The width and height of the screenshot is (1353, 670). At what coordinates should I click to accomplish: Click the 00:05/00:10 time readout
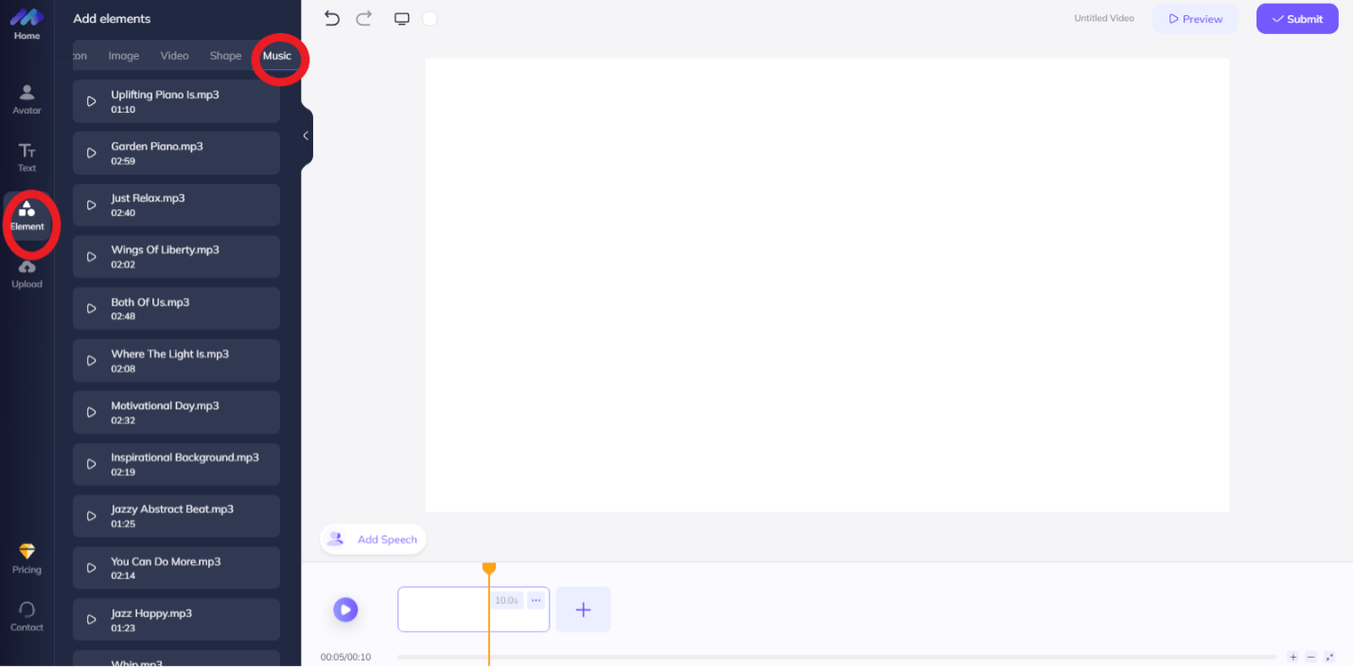[x=345, y=657]
